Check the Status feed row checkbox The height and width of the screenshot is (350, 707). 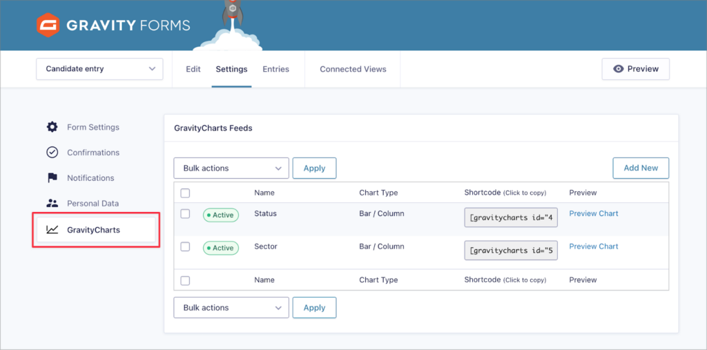coord(185,214)
